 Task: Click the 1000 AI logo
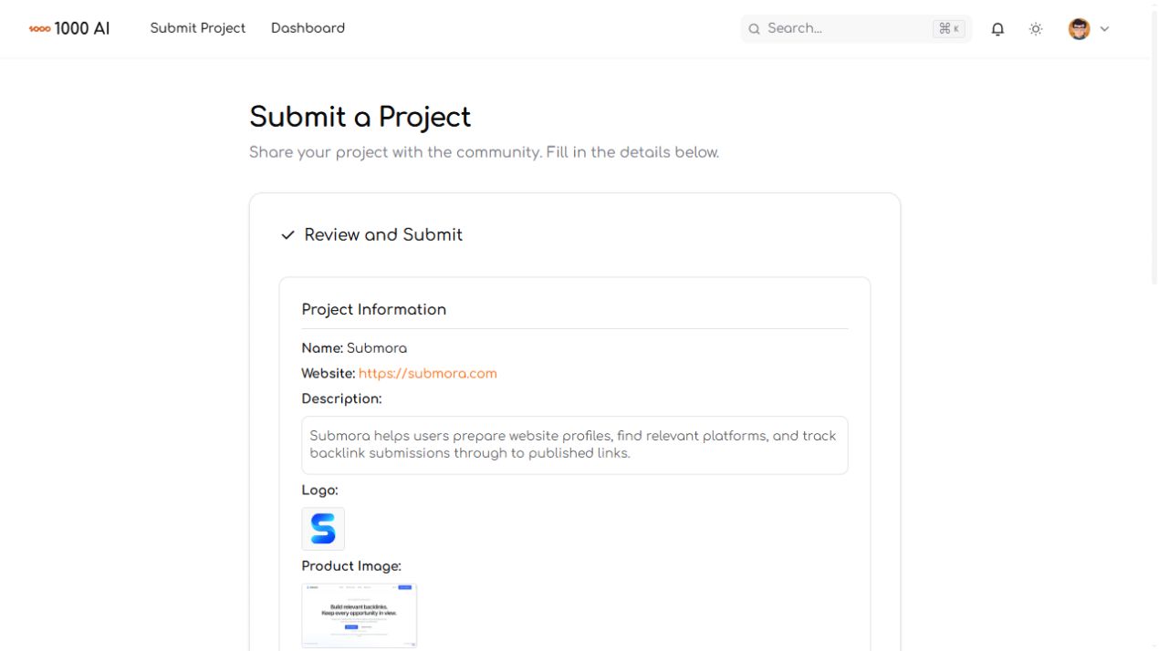pos(69,28)
